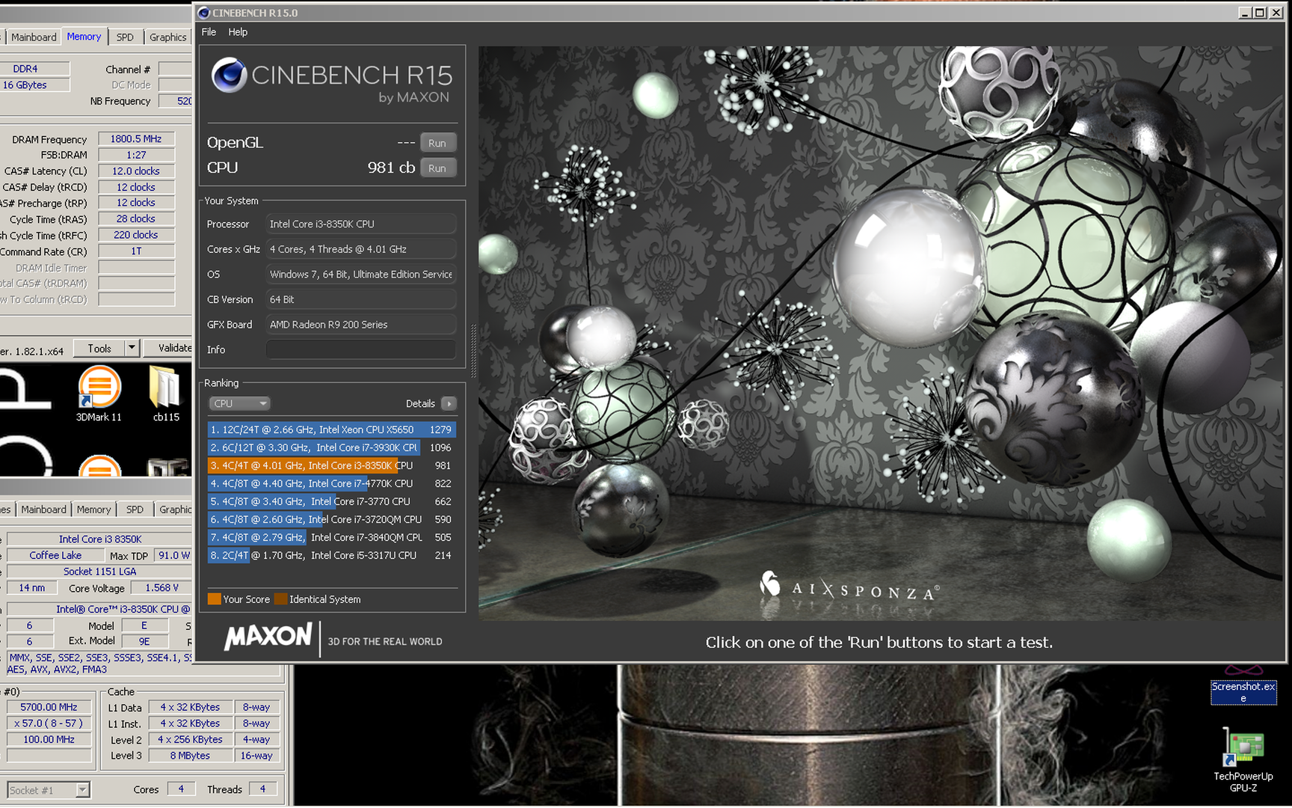Screen dimensions: 1292x808
Task: Click the CPU-Z Tools button
Action: (99, 349)
